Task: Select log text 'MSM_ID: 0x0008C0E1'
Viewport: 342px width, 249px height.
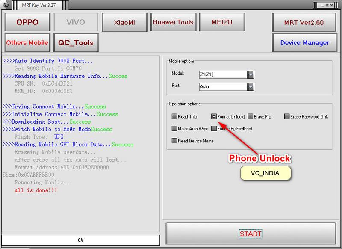Action: click(x=44, y=91)
